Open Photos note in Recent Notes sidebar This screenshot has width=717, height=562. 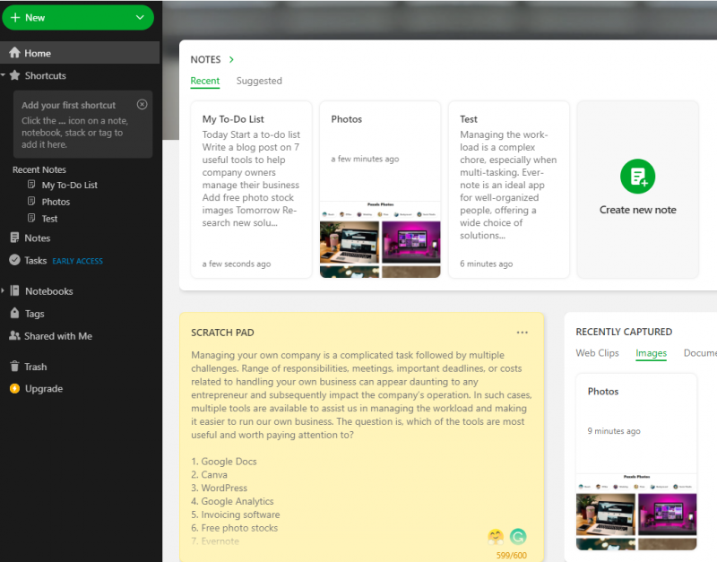[56, 202]
